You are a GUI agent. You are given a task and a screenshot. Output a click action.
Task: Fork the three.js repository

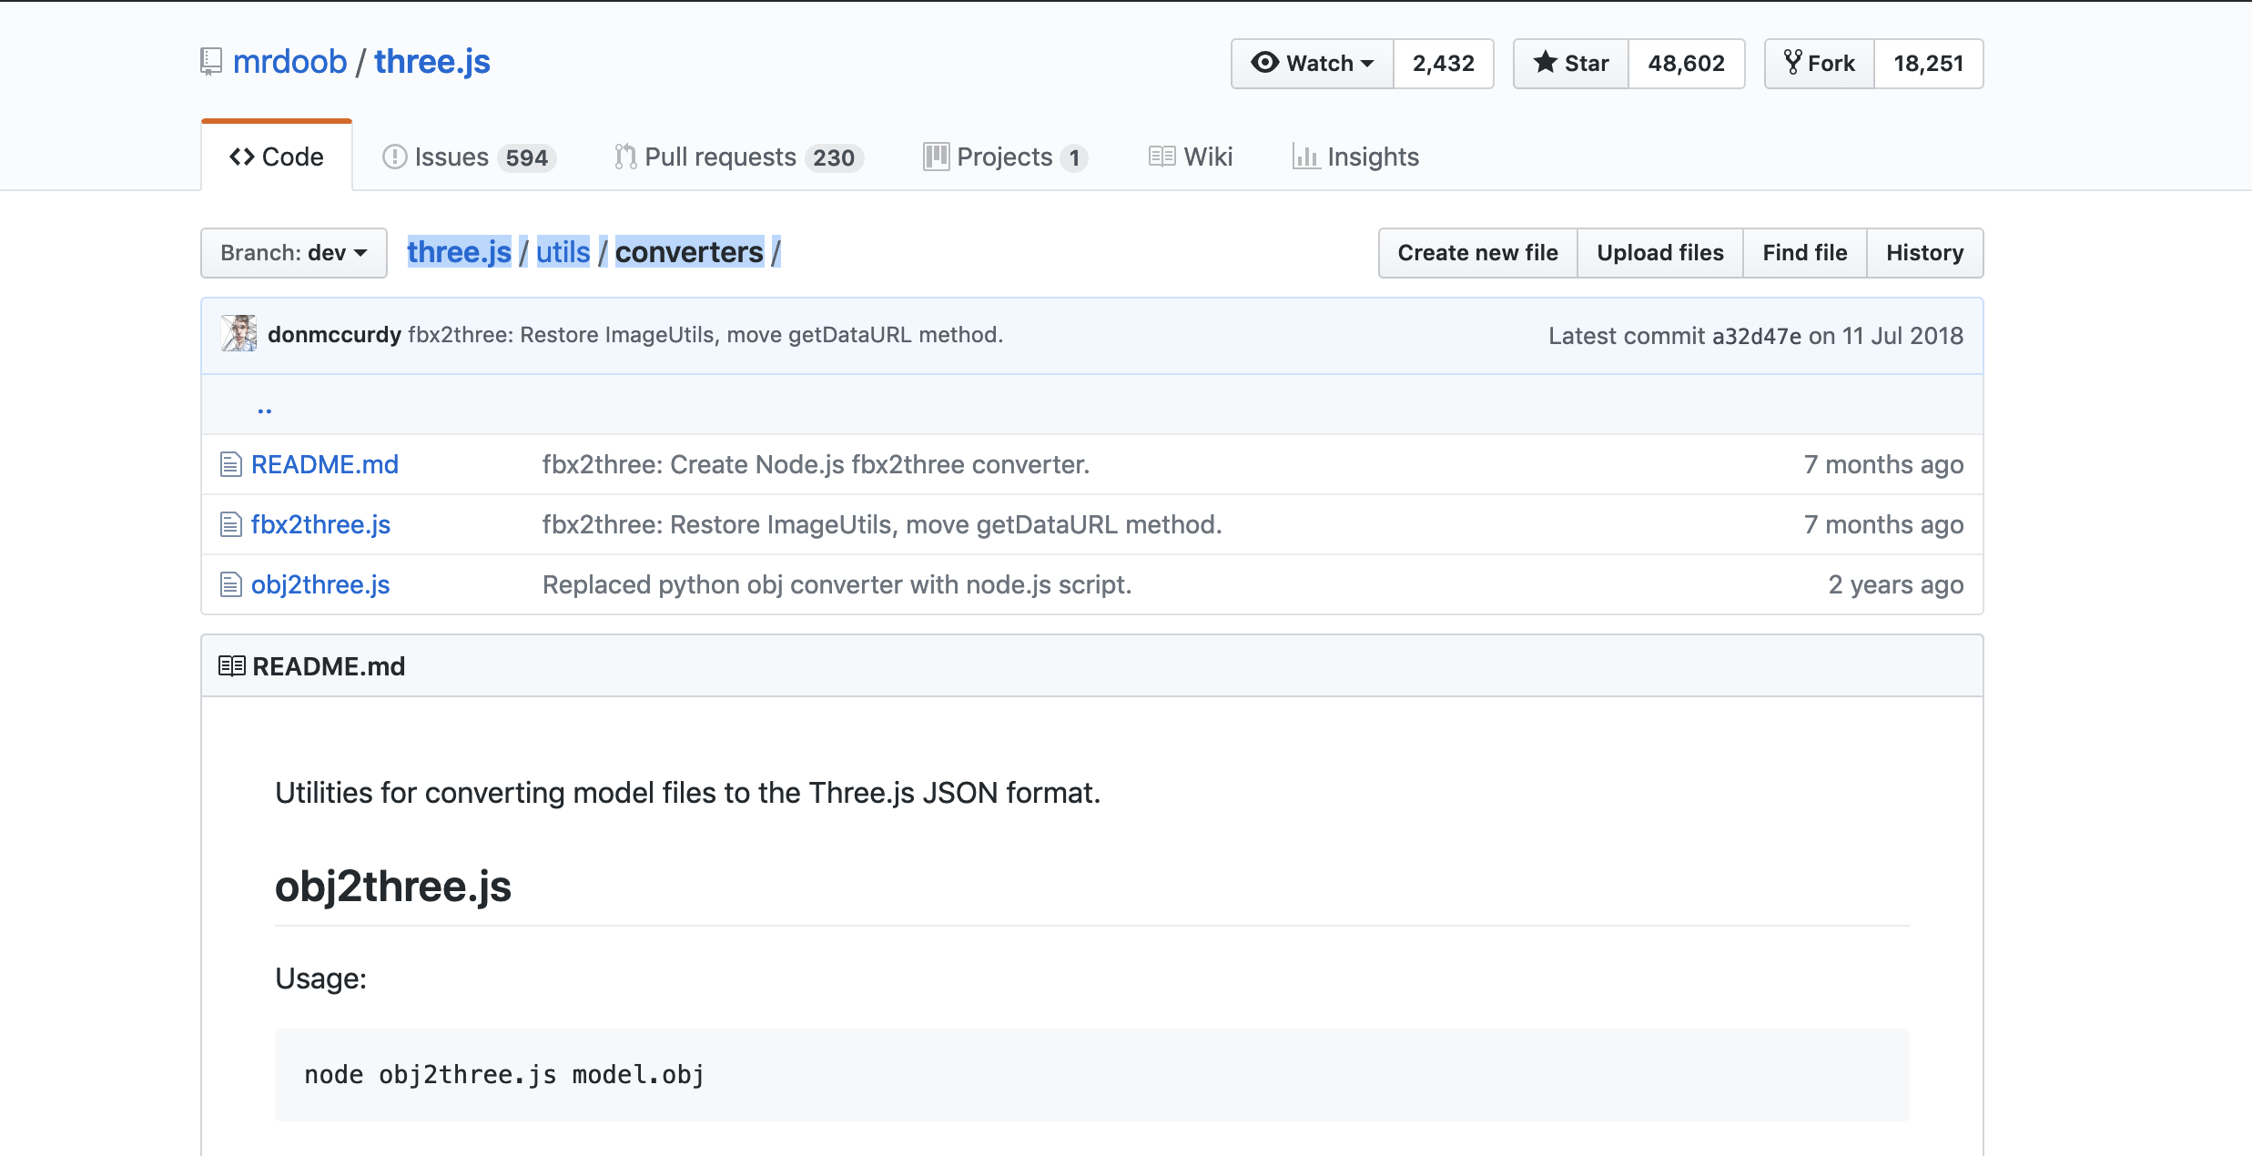pyautogui.click(x=1820, y=64)
